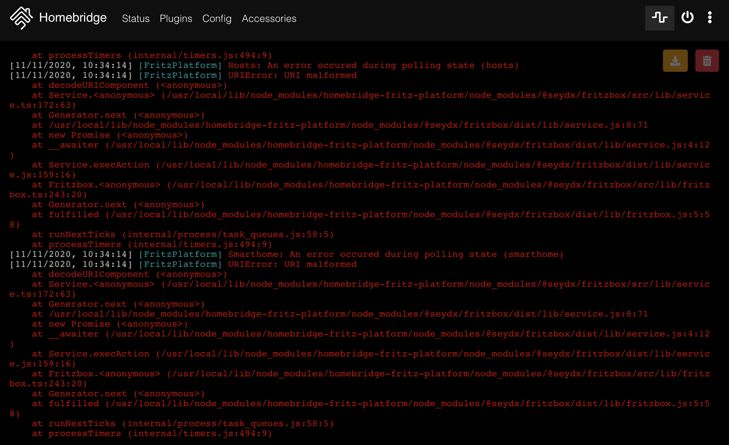The image size is (729, 445).
Task: Click the Homebridge hexagon logo icon
Action: (21, 18)
